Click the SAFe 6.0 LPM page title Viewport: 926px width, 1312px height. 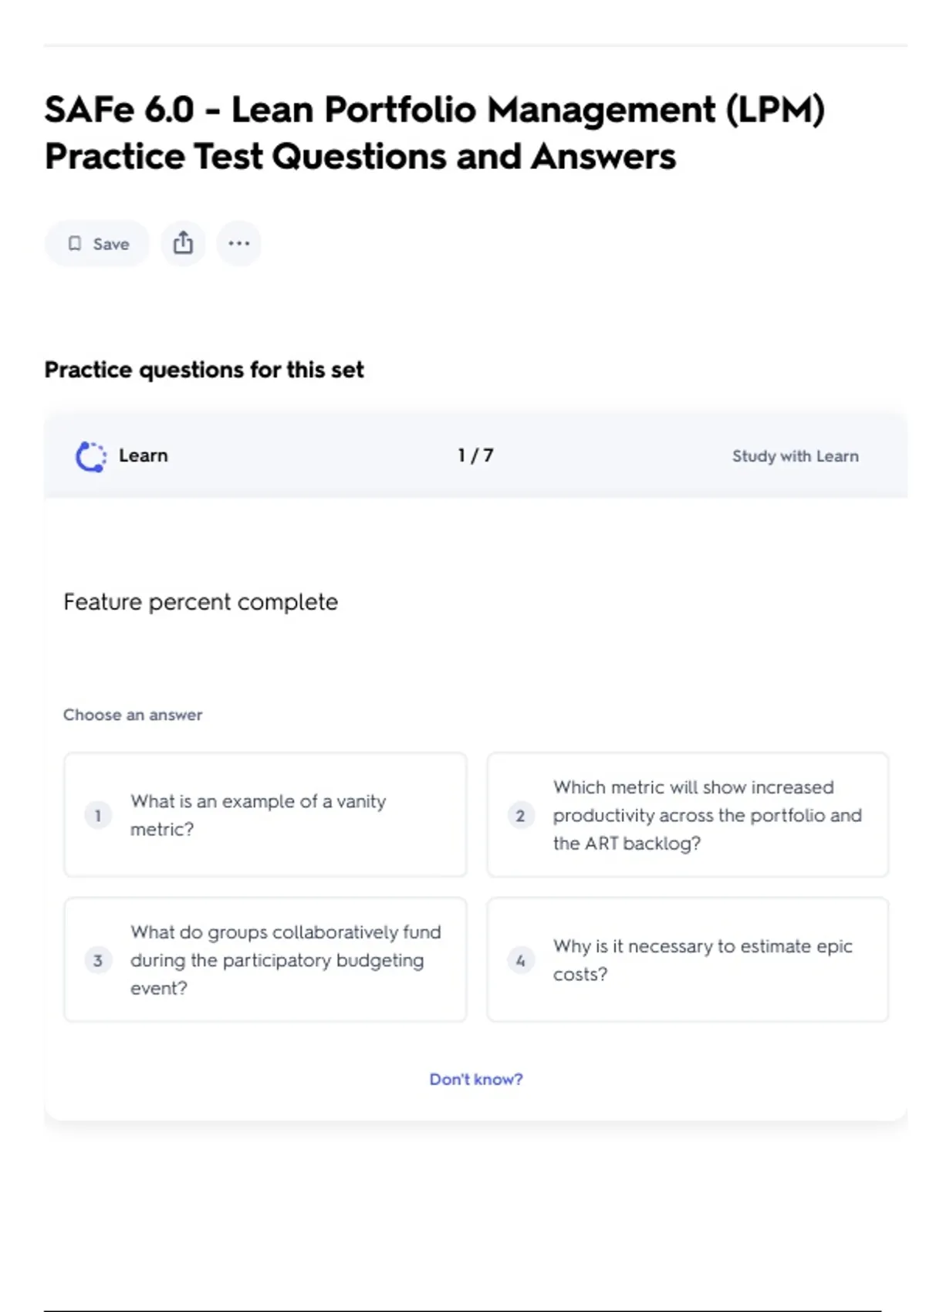tap(434, 133)
